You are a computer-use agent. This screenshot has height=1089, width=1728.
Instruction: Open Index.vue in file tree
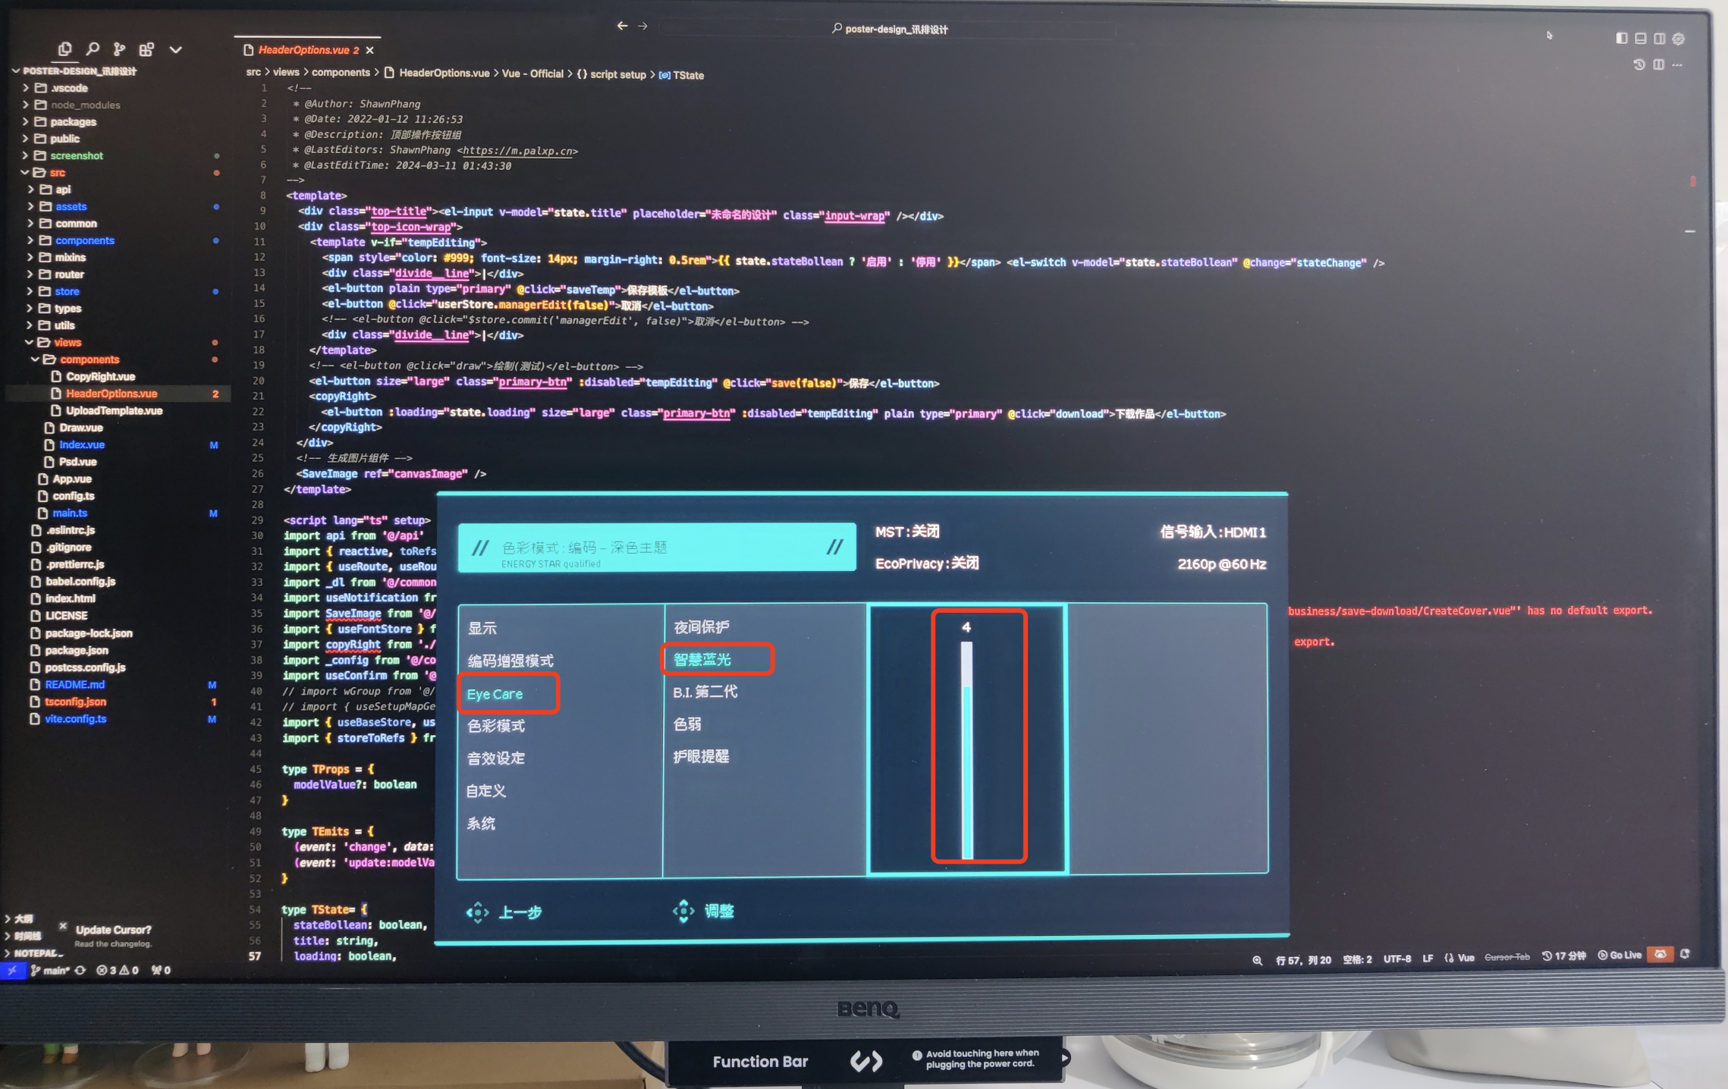coord(82,444)
